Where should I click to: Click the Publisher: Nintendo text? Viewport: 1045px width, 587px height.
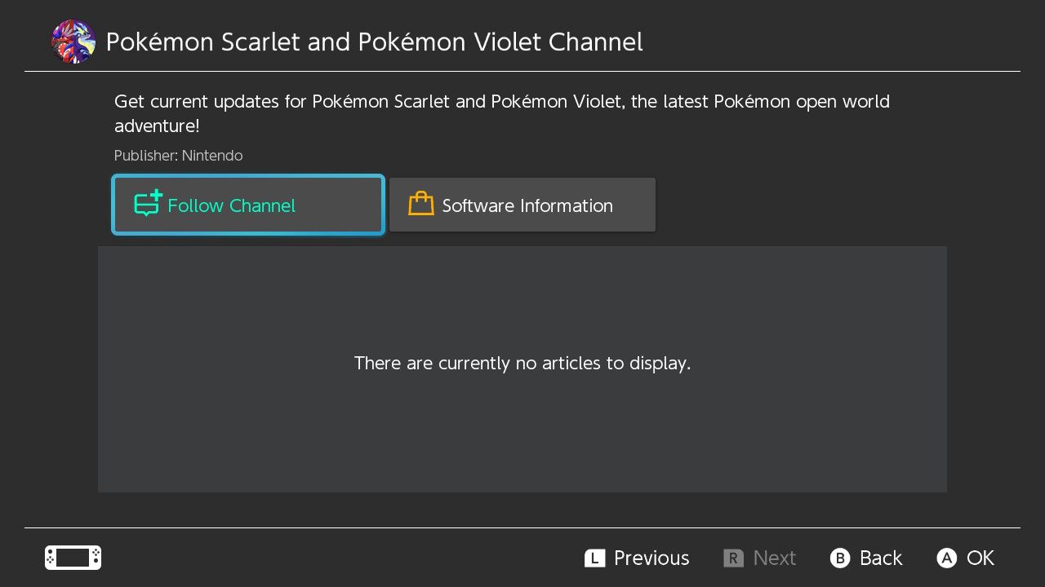[x=178, y=156]
